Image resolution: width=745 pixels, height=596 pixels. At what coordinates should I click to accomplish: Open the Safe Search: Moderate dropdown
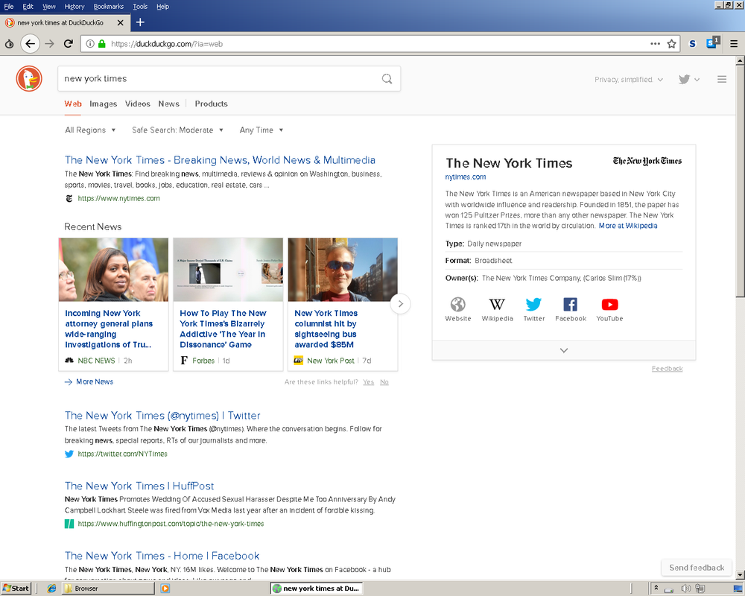point(177,130)
